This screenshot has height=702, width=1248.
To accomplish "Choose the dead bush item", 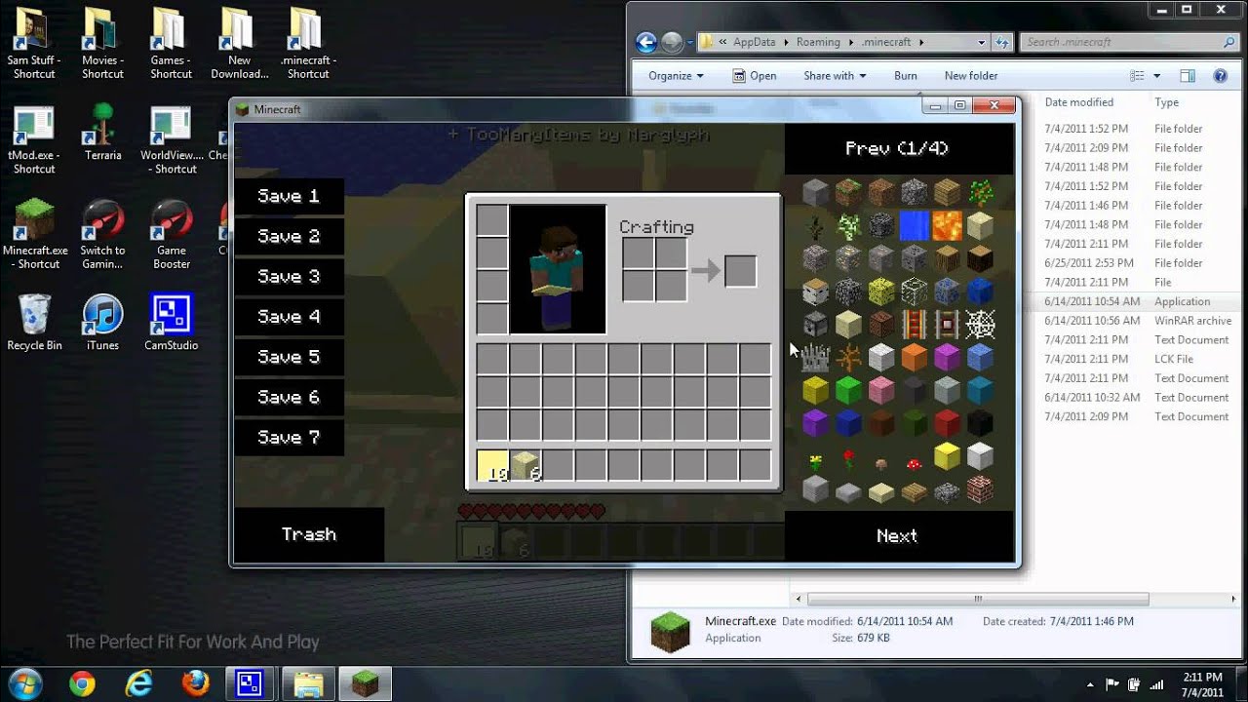I will (x=848, y=358).
